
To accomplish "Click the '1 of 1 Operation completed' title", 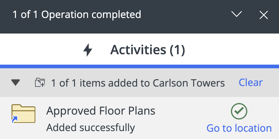I will point(77,15).
